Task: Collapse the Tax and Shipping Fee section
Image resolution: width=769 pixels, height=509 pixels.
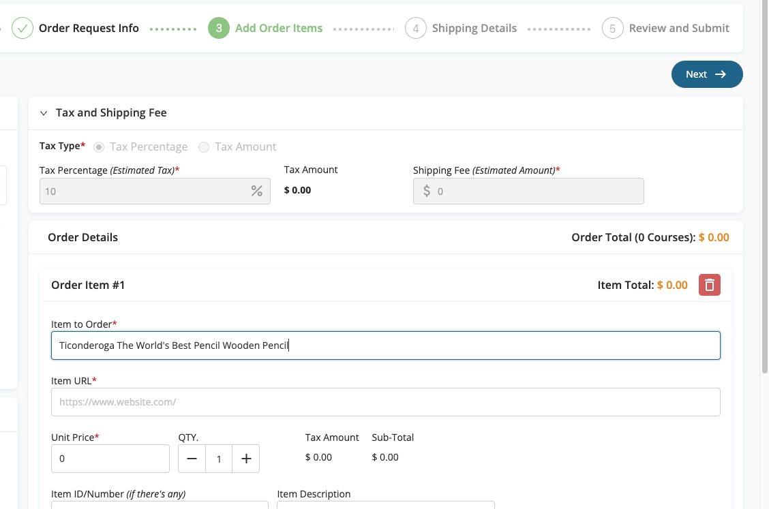Action: pos(44,113)
